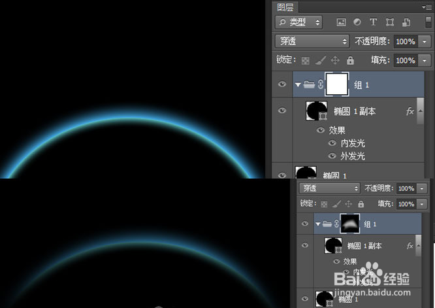Filter layers by smart objects icon

[406, 22]
